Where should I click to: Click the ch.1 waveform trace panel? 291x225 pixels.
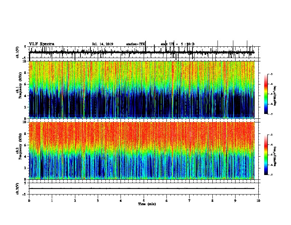(144, 52)
